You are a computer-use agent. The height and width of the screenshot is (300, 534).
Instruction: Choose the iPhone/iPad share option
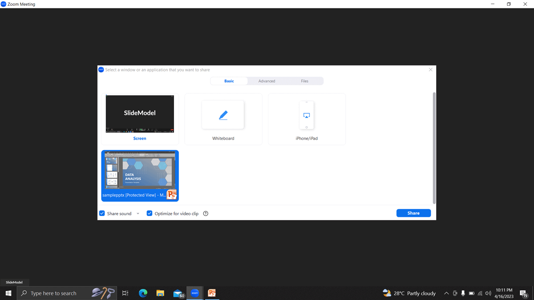point(307,119)
